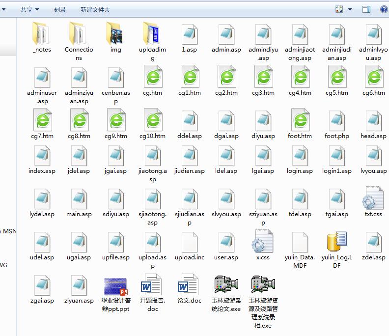This screenshot has height=336, width=389.
Task: Select file name adminjiaotong.asp
Action: coord(300,54)
